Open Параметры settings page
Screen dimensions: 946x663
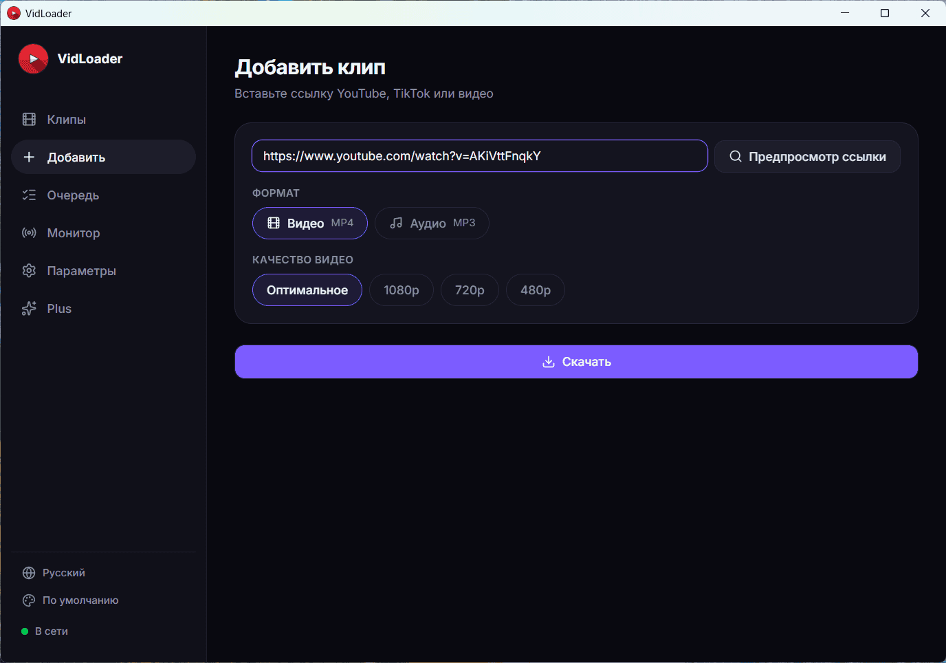103,270
